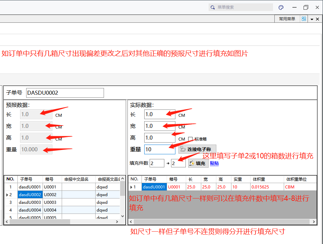Click the 体积重单位 column header
This screenshot has width=323, height=244.
tap(300, 179)
